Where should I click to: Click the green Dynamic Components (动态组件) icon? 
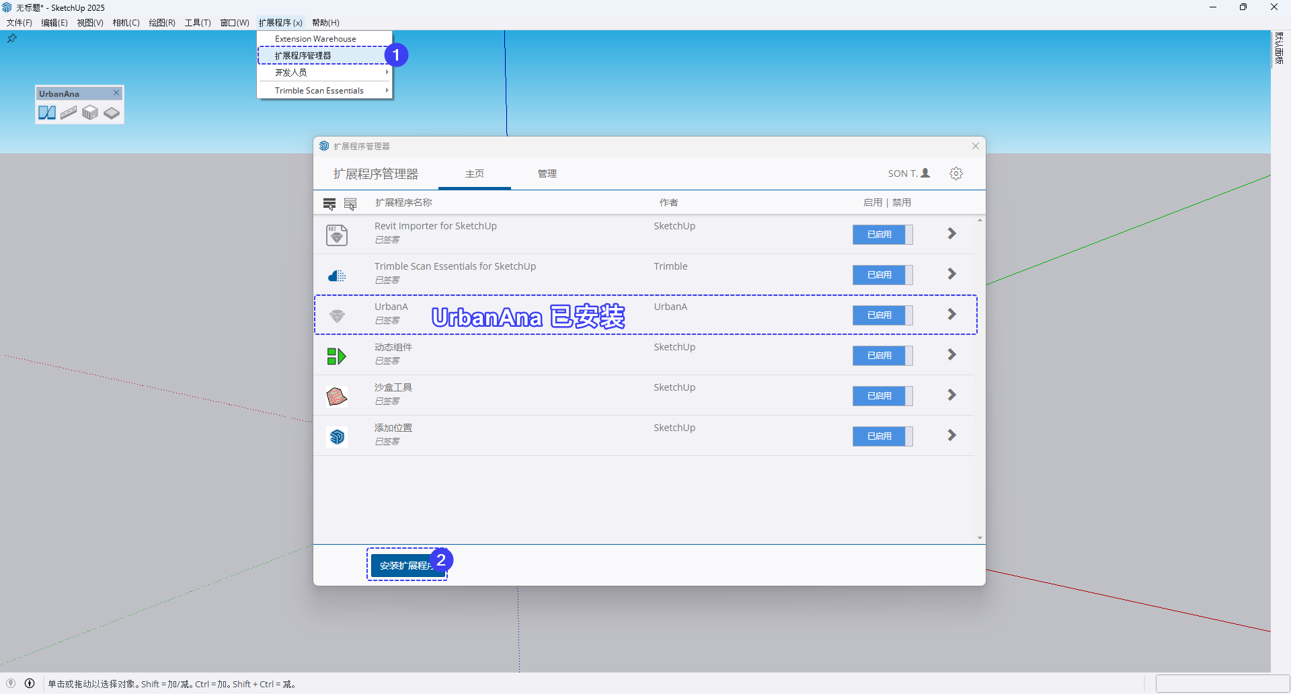coord(336,356)
